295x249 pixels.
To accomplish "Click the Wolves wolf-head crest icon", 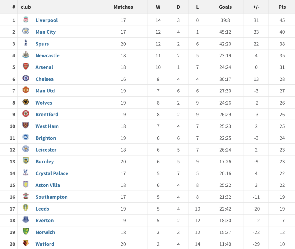I will tap(26, 102).
